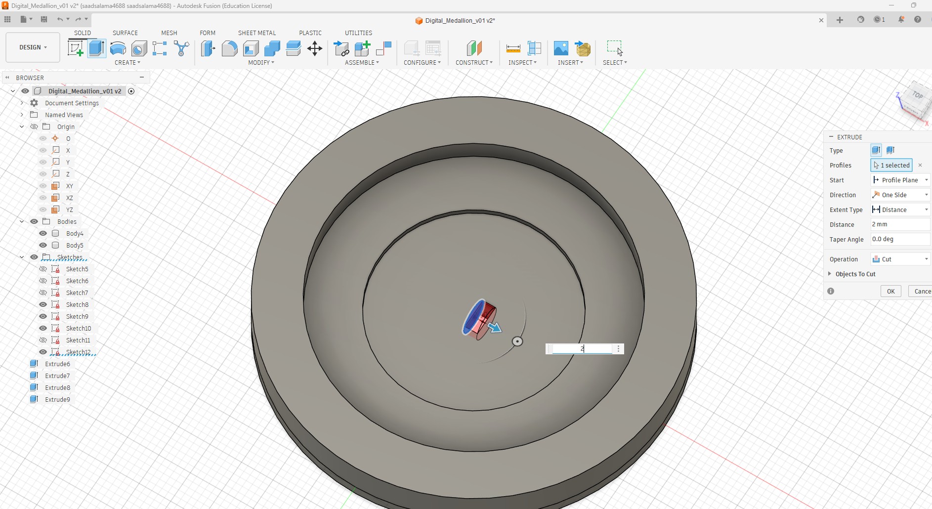Collapse the Browser panel with minus button

[142, 77]
